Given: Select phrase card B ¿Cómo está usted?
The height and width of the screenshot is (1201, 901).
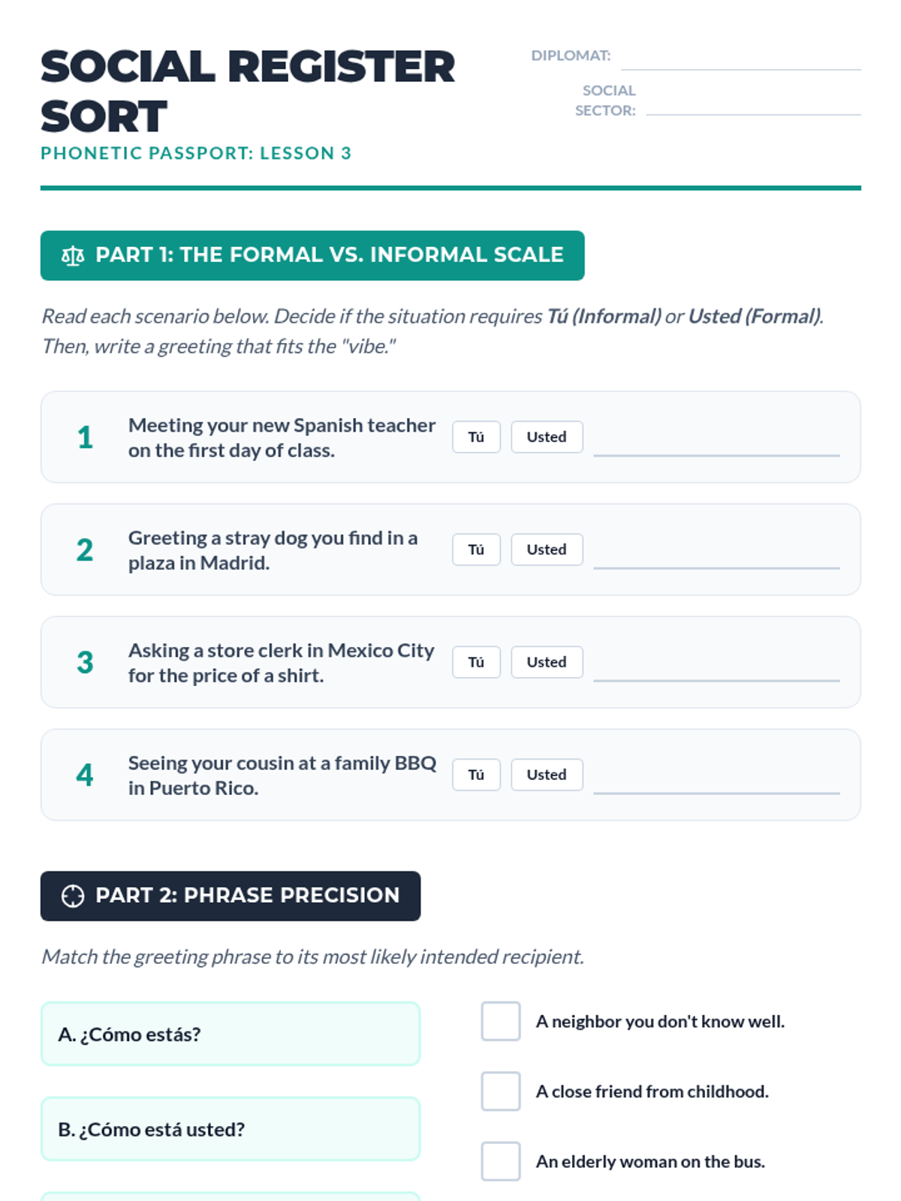Looking at the screenshot, I should click(x=231, y=1129).
